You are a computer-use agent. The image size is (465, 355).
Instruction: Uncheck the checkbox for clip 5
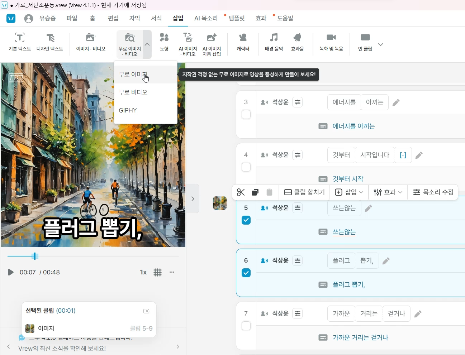coord(246,220)
